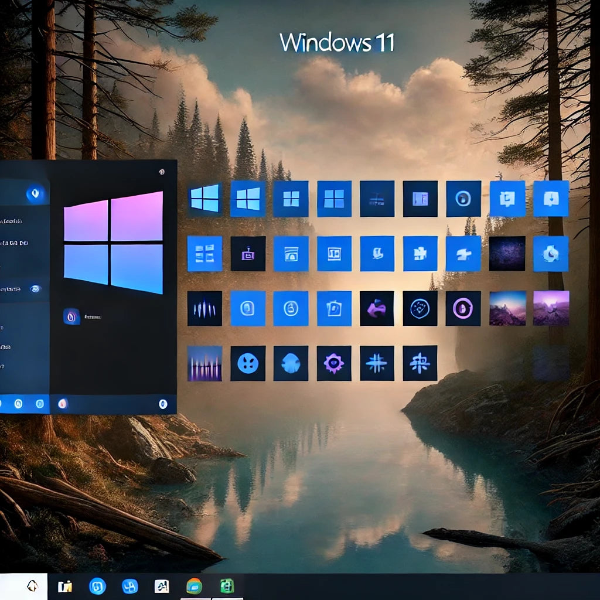The image size is (600, 600).
Task: Click the large Windows logo in the panel
Action: point(113,242)
